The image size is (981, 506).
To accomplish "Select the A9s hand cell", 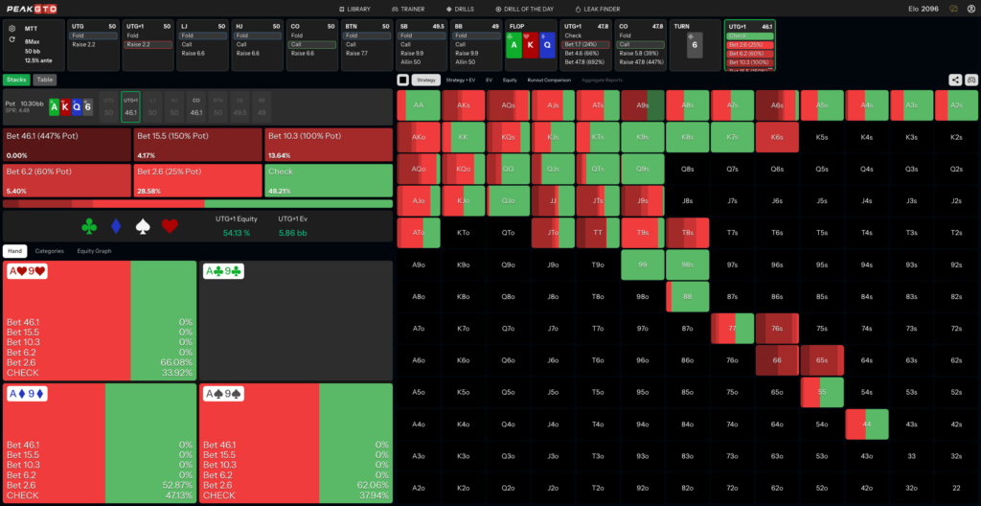I will click(643, 105).
